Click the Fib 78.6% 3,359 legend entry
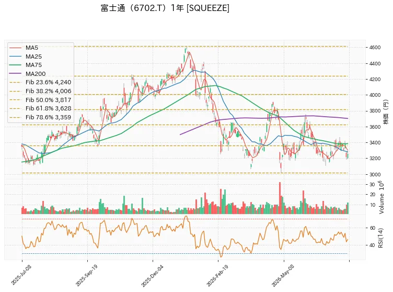Viewport: 393px width, 292px height. pyautogui.click(x=40, y=117)
